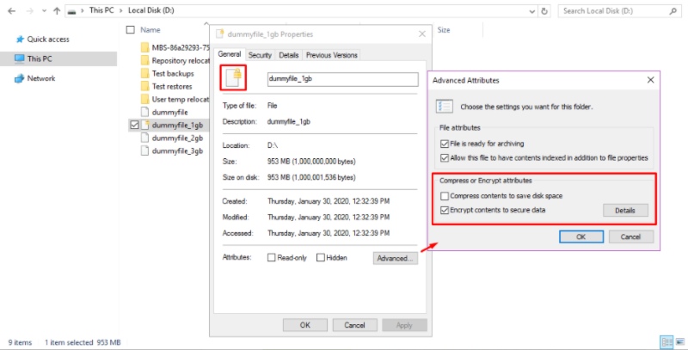The width and height of the screenshot is (688, 350).
Task: Click the Advanced... button
Action: tap(396, 258)
